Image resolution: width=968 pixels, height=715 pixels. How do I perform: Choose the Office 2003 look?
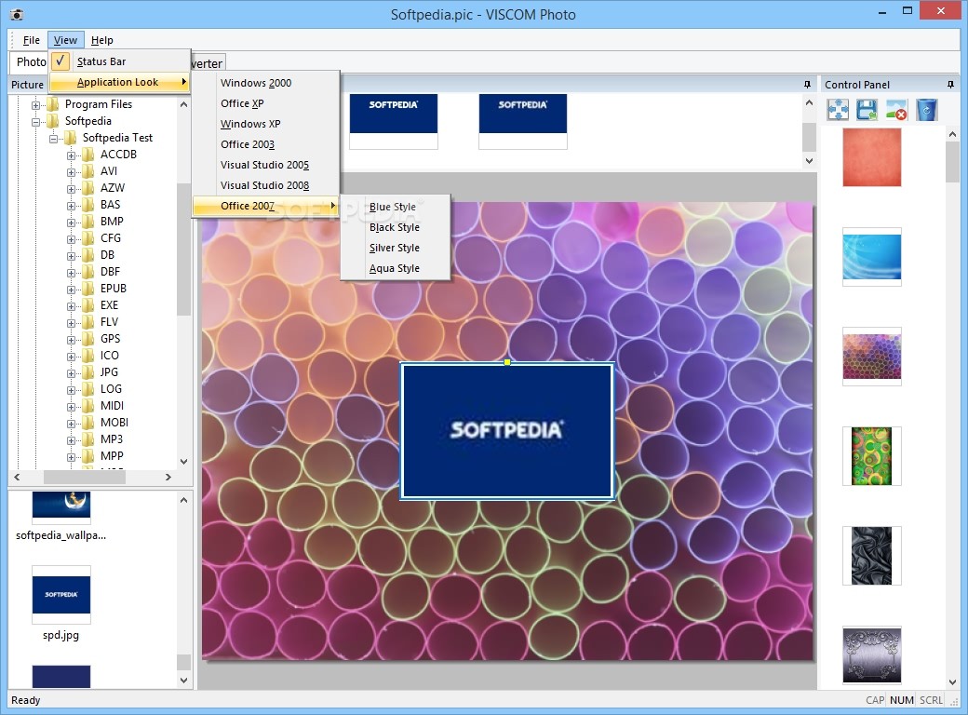coord(265,144)
